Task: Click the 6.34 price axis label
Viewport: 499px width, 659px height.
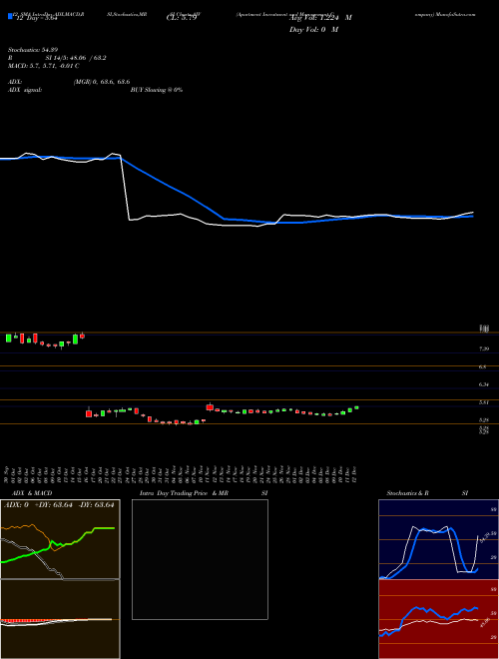Action: point(483,384)
